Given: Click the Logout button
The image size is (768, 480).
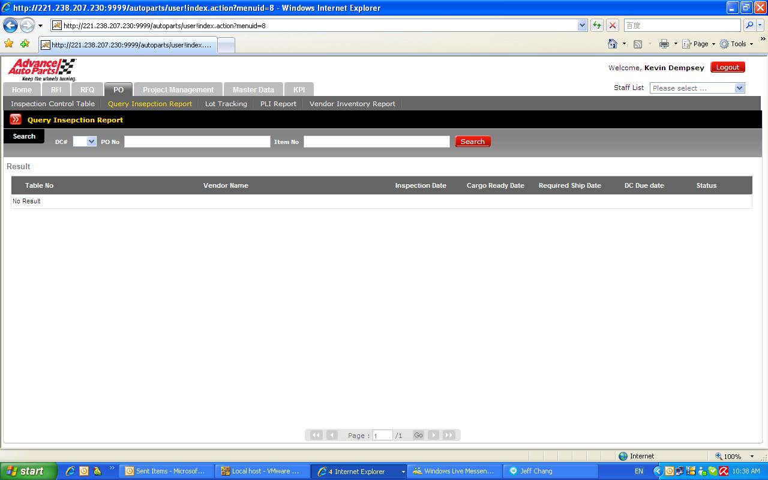Looking at the screenshot, I should click(727, 67).
